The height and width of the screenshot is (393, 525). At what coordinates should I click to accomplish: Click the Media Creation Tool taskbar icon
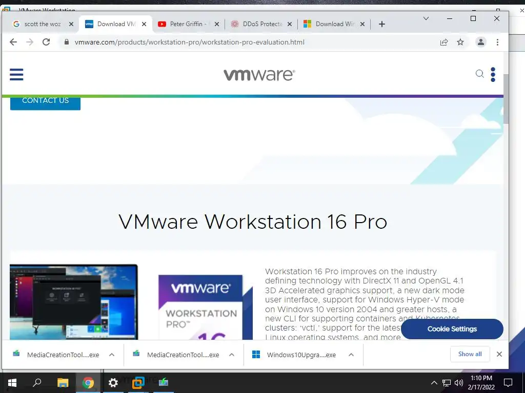click(164, 382)
